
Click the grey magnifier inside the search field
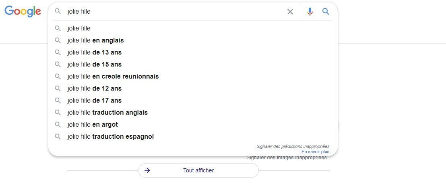58,11
